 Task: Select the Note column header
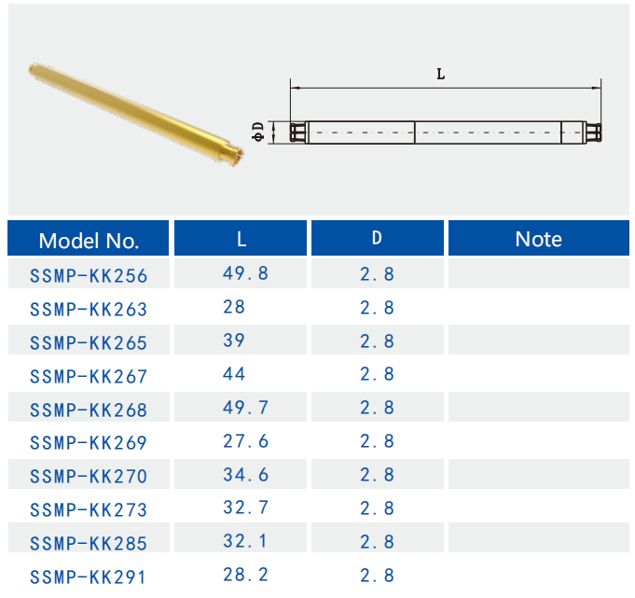(x=538, y=239)
